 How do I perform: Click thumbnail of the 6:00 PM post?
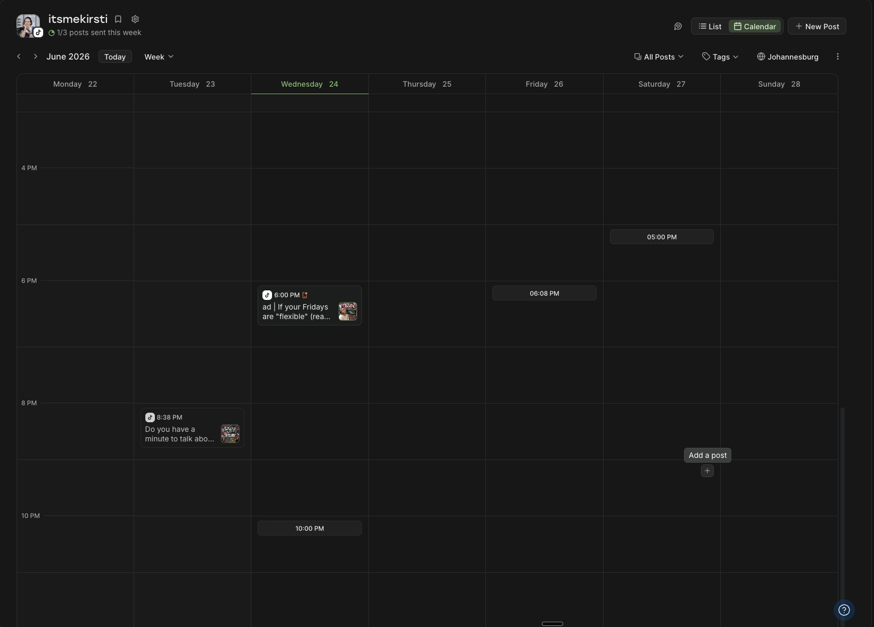tap(348, 312)
